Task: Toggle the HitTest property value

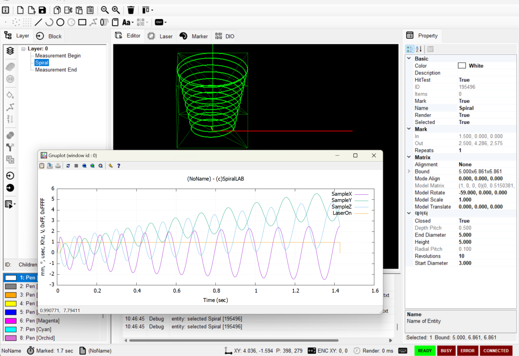Action: click(x=464, y=80)
